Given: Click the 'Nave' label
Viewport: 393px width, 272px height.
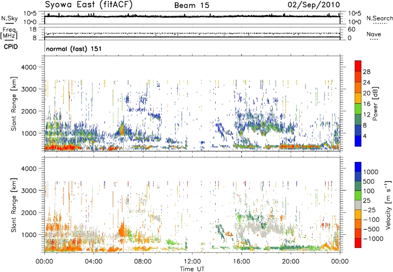Looking at the screenshot, I should click(374, 34).
